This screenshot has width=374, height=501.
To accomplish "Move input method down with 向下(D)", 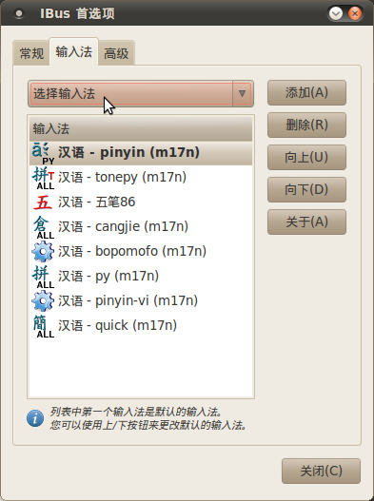I will pos(306,189).
